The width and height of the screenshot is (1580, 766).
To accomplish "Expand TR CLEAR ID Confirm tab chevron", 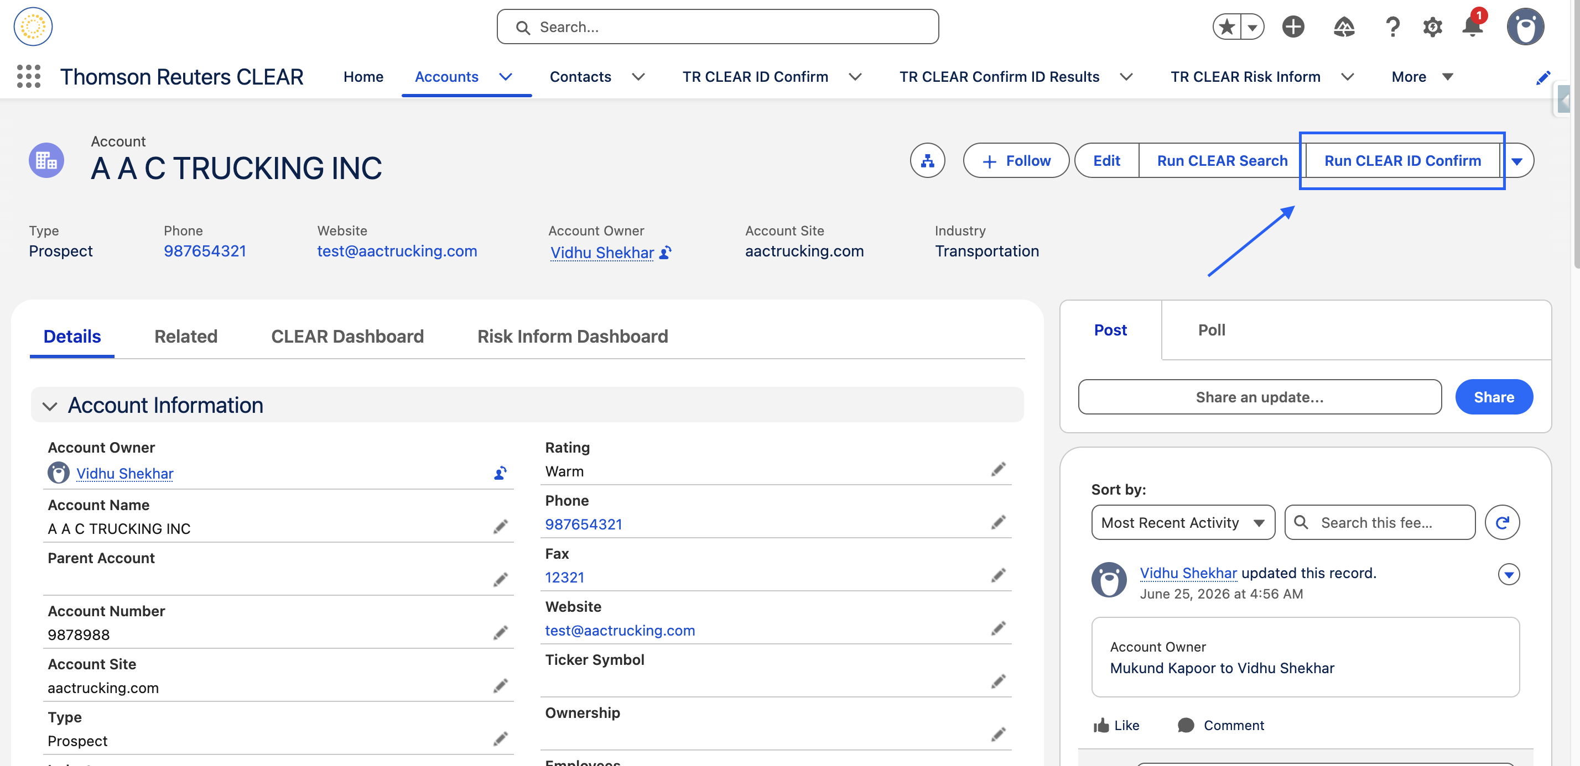I will (855, 77).
